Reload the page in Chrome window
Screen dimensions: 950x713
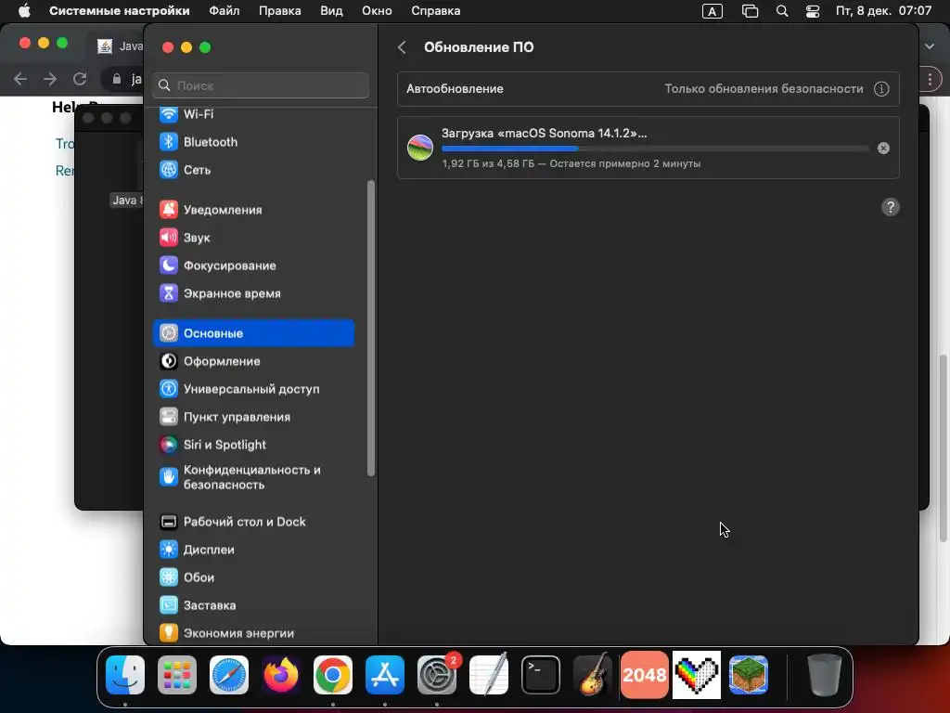(x=80, y=79)
